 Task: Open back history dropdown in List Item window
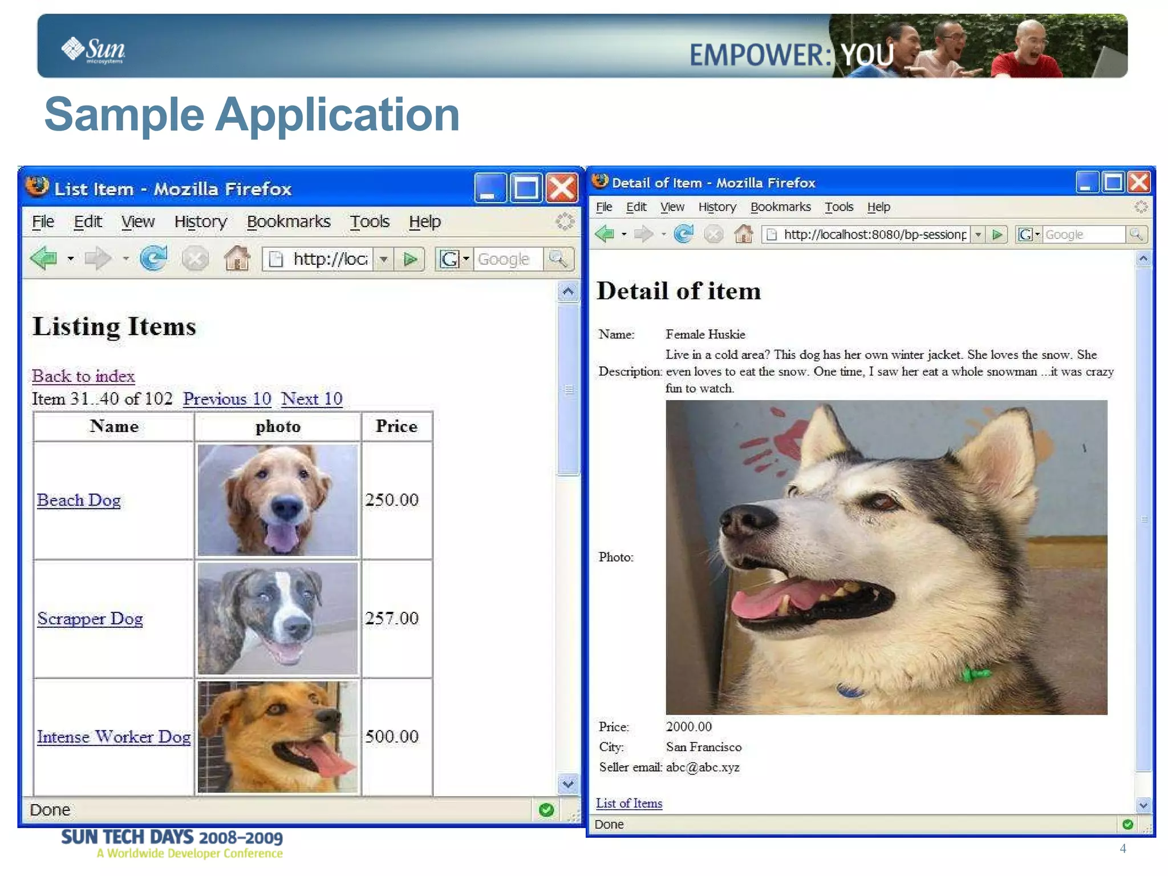[x=70, y=259]
